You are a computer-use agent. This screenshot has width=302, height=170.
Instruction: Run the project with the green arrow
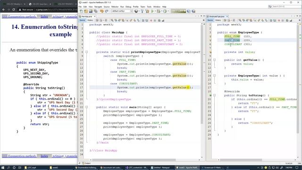point(152,11)
